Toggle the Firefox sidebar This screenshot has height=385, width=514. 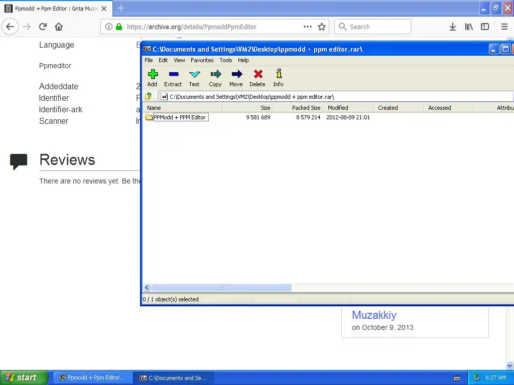coord(485,27)
